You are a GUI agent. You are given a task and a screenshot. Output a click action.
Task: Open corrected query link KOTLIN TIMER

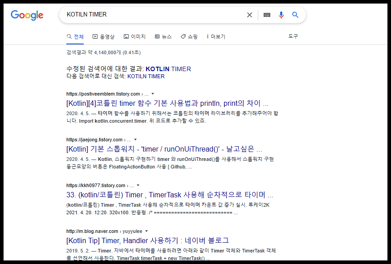coord(168,69)
